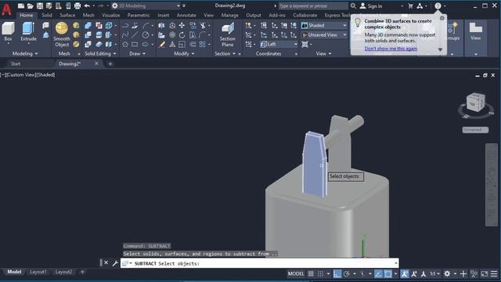Click Don't show me this again link

[391, 49]
